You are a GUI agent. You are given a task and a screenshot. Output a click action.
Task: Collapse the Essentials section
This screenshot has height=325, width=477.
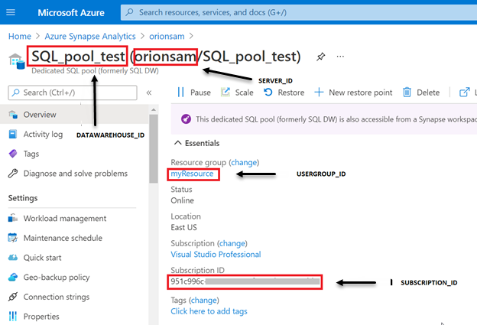click(x=178, y=143)
